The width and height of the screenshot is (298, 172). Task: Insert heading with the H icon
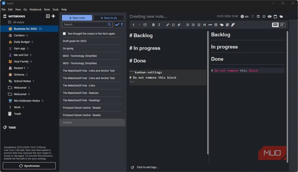point(204,25)
